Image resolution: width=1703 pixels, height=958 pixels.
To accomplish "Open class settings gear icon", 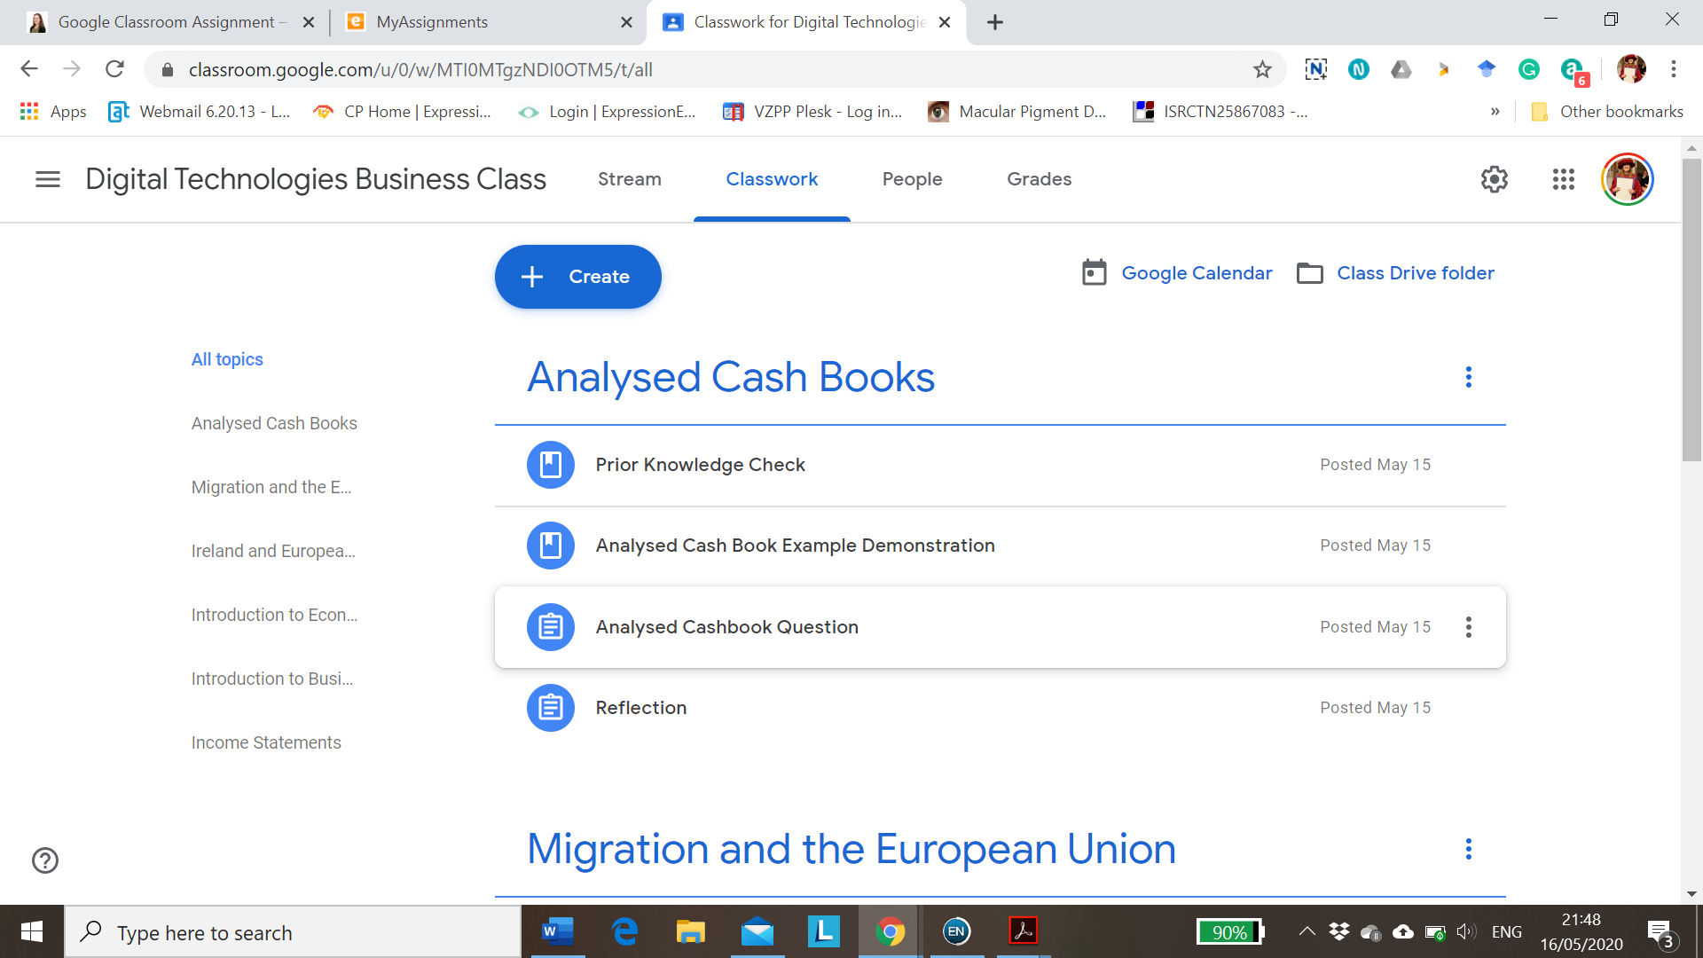I will pyautogui.click(x=1494, y=179).
